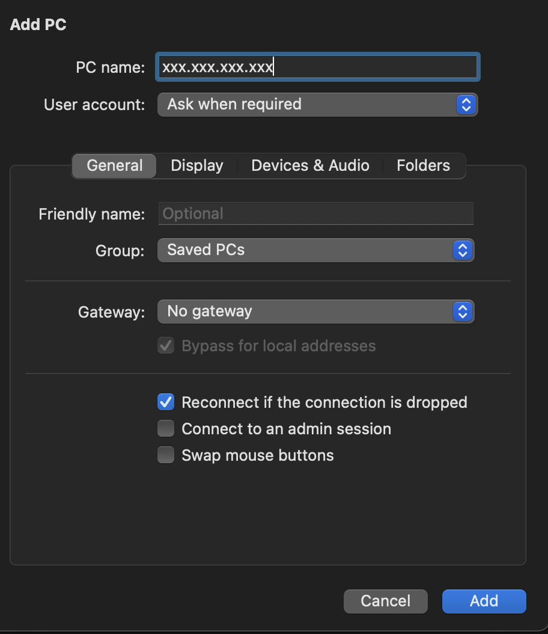The image size is (548, 634).
Task: Enable Connect to an admin session
Action: point(166,429)
